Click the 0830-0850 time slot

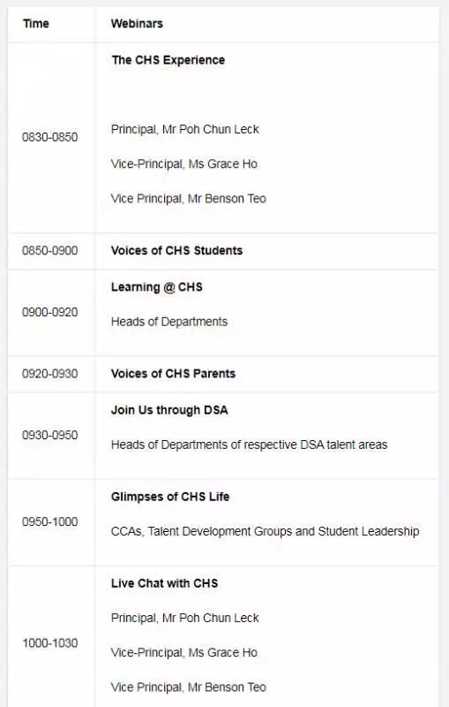click(x=50, y=137)
